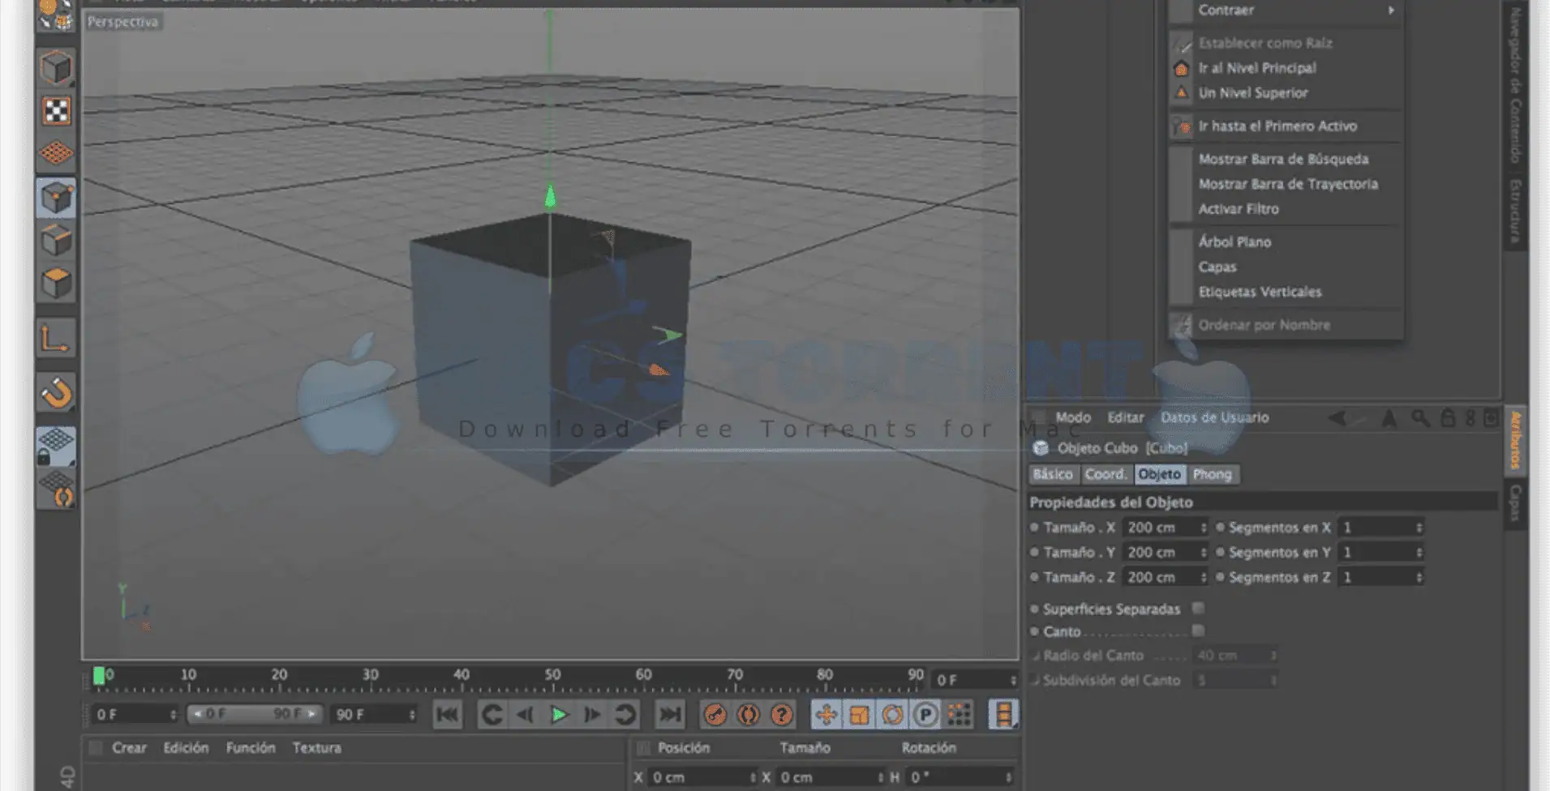This screenshot has height=791, width=1550.
Task: Click Attributes panel search magnifier
Action: (1419, 418)
